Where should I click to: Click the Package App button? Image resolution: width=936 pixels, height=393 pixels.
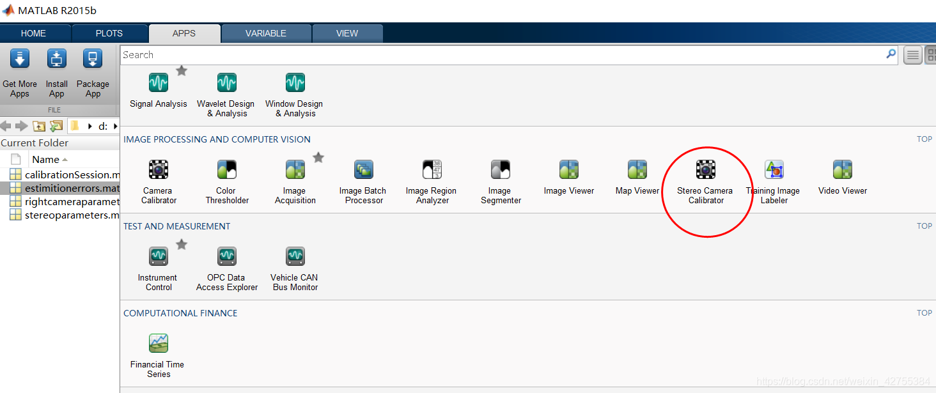tap(93, 73)
